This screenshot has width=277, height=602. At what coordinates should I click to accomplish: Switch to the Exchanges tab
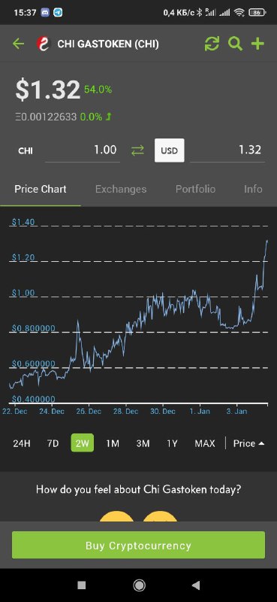121,189
